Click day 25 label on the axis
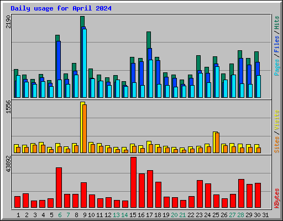 216,215
